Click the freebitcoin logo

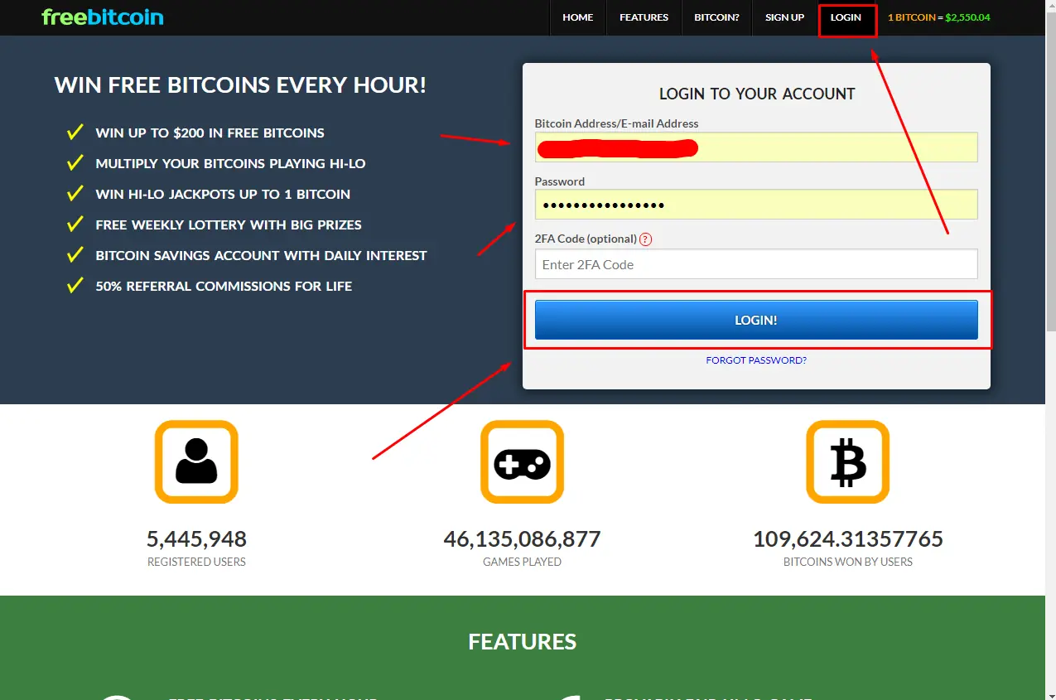(103, 17)
